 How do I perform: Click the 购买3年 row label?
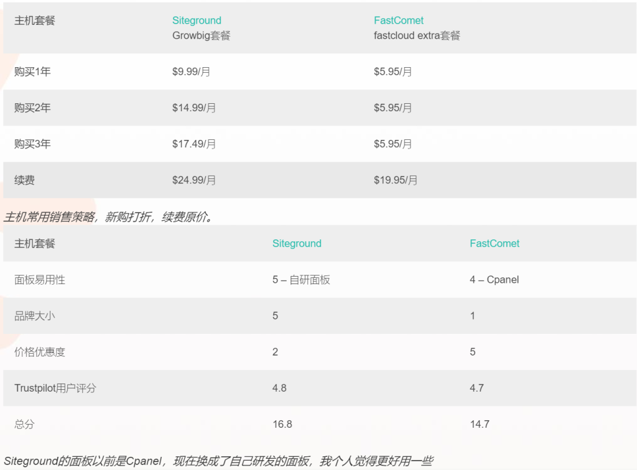click(32, 144)
